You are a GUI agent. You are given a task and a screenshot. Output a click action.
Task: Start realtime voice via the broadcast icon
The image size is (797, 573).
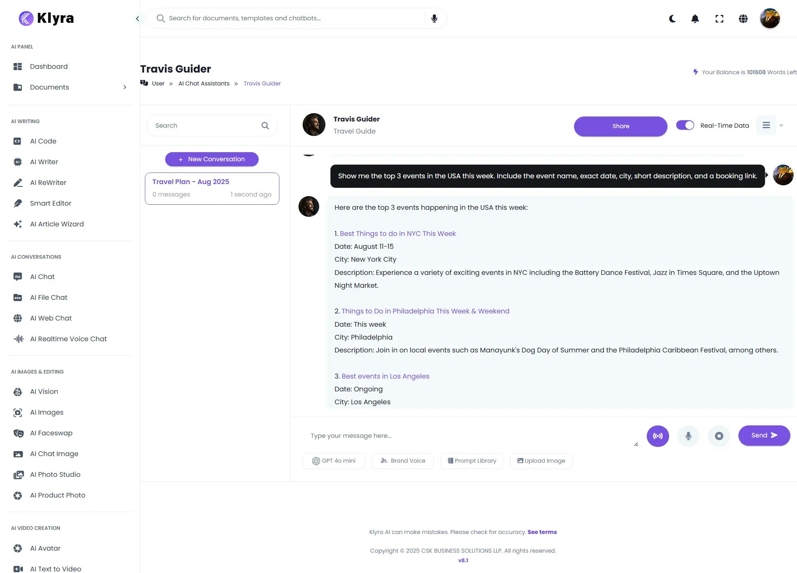[x=658, y=436]
